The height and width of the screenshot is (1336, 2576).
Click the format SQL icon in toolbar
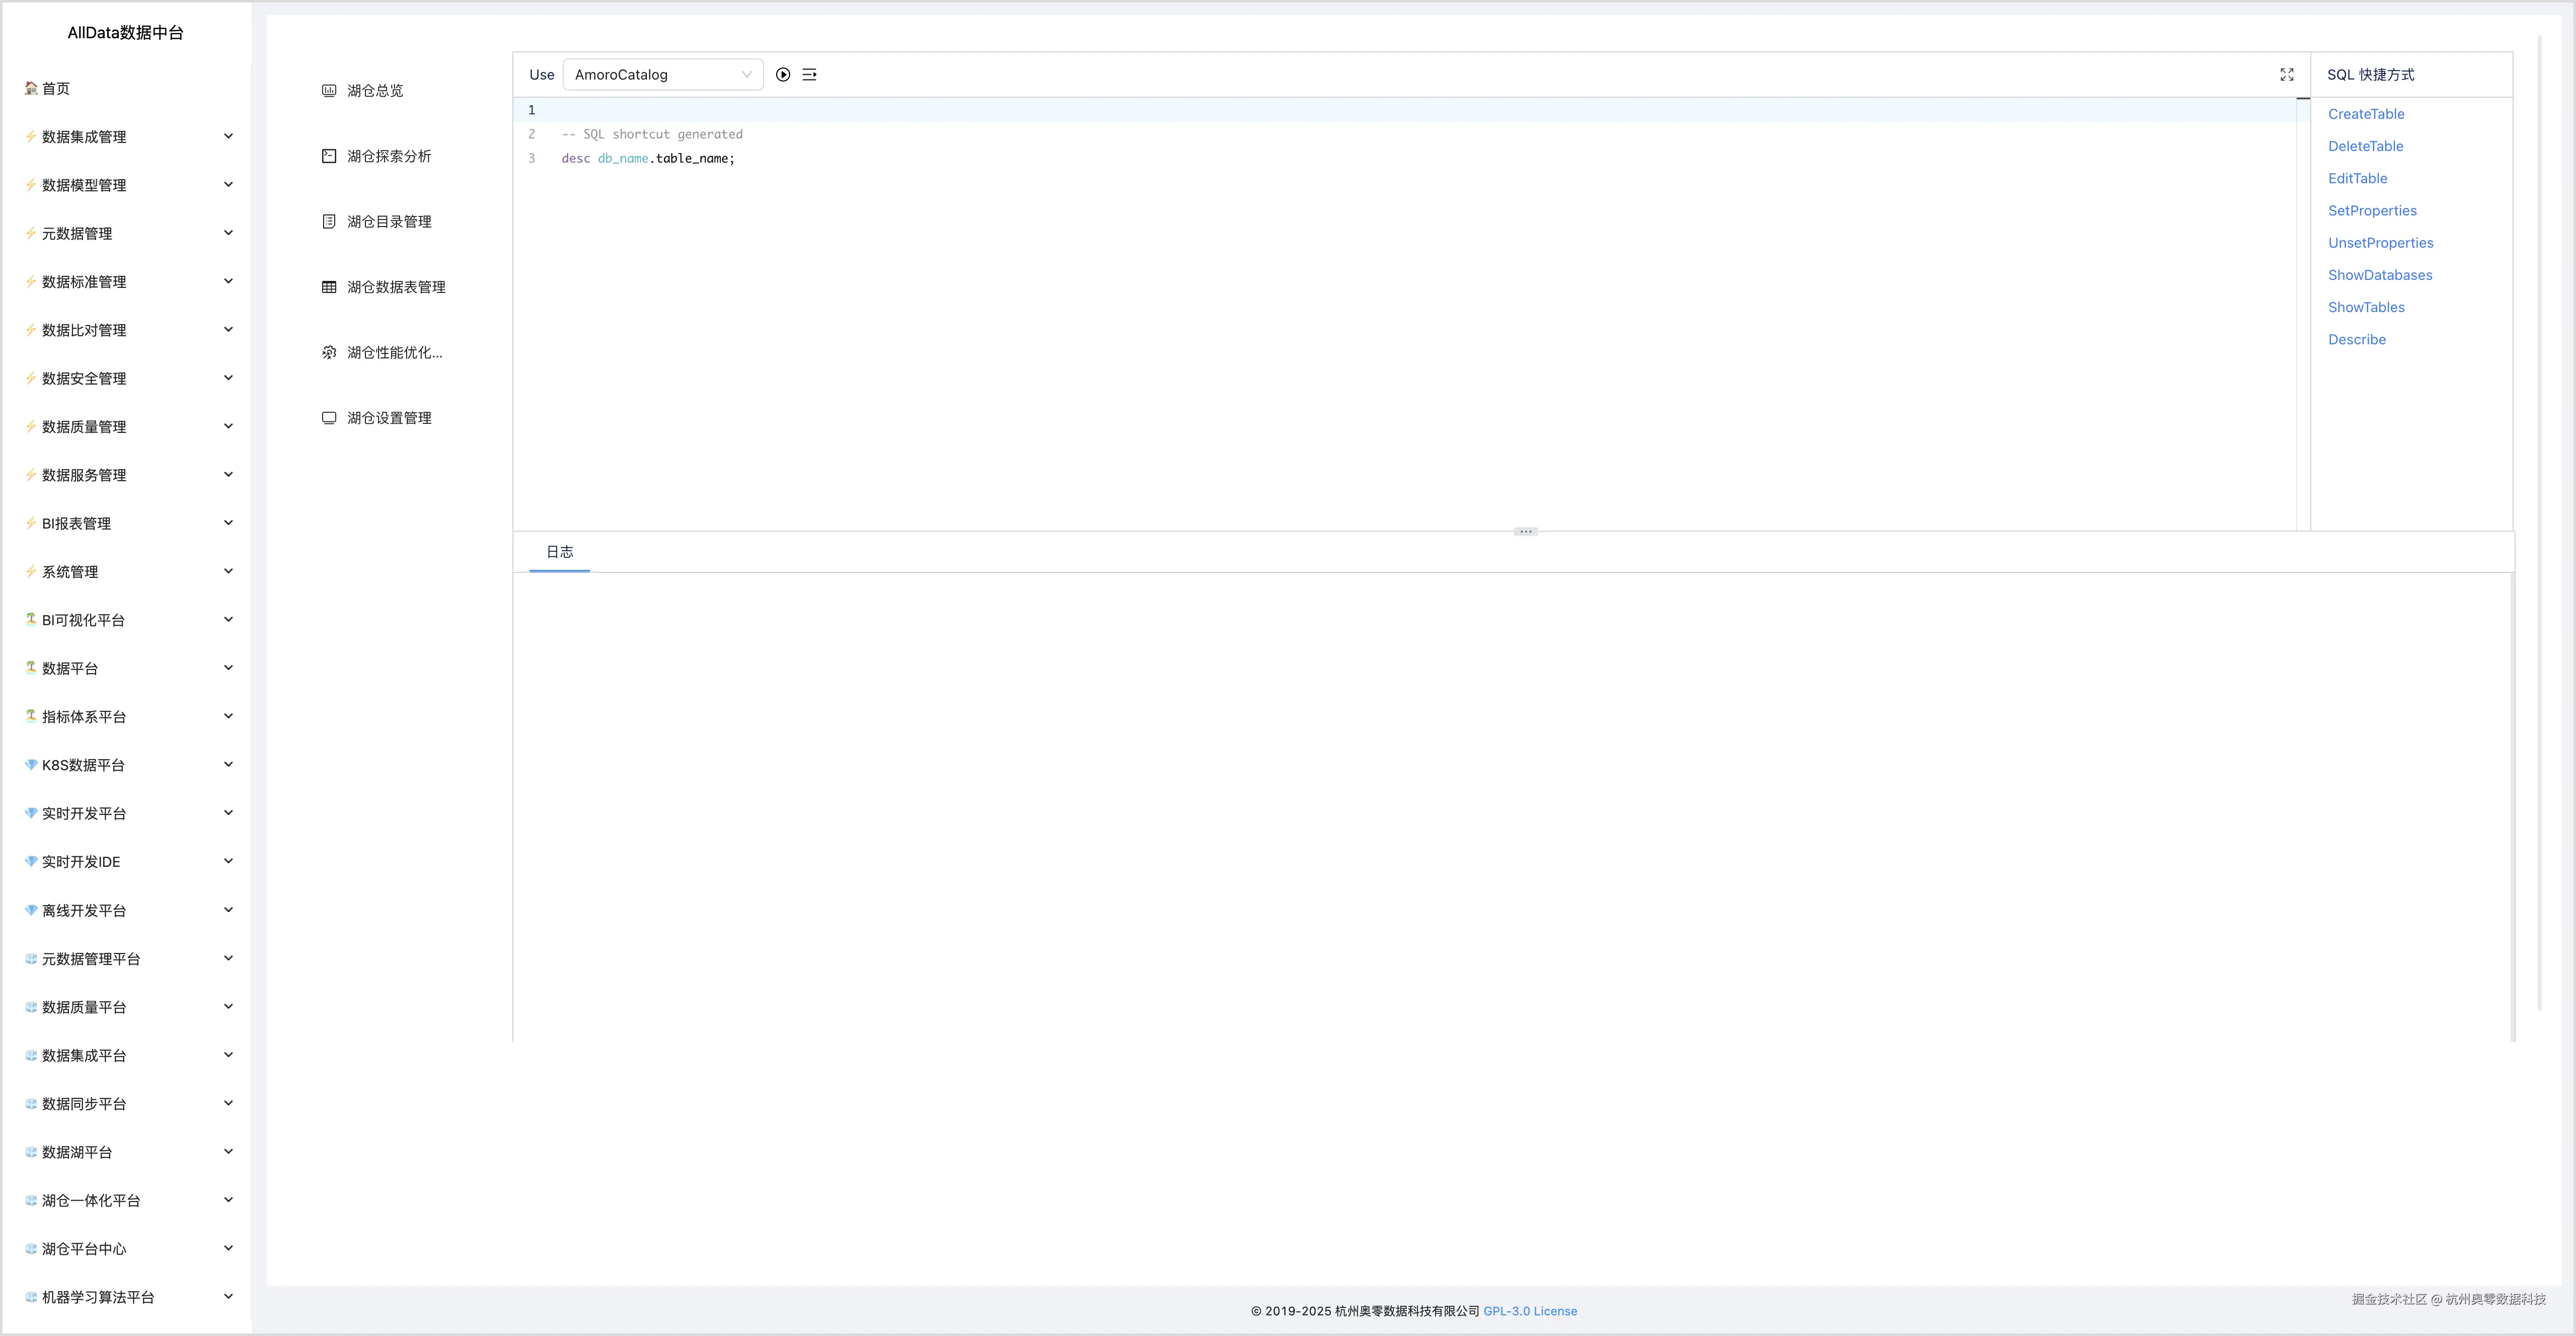pyautogui.click(x=809, y=75)
